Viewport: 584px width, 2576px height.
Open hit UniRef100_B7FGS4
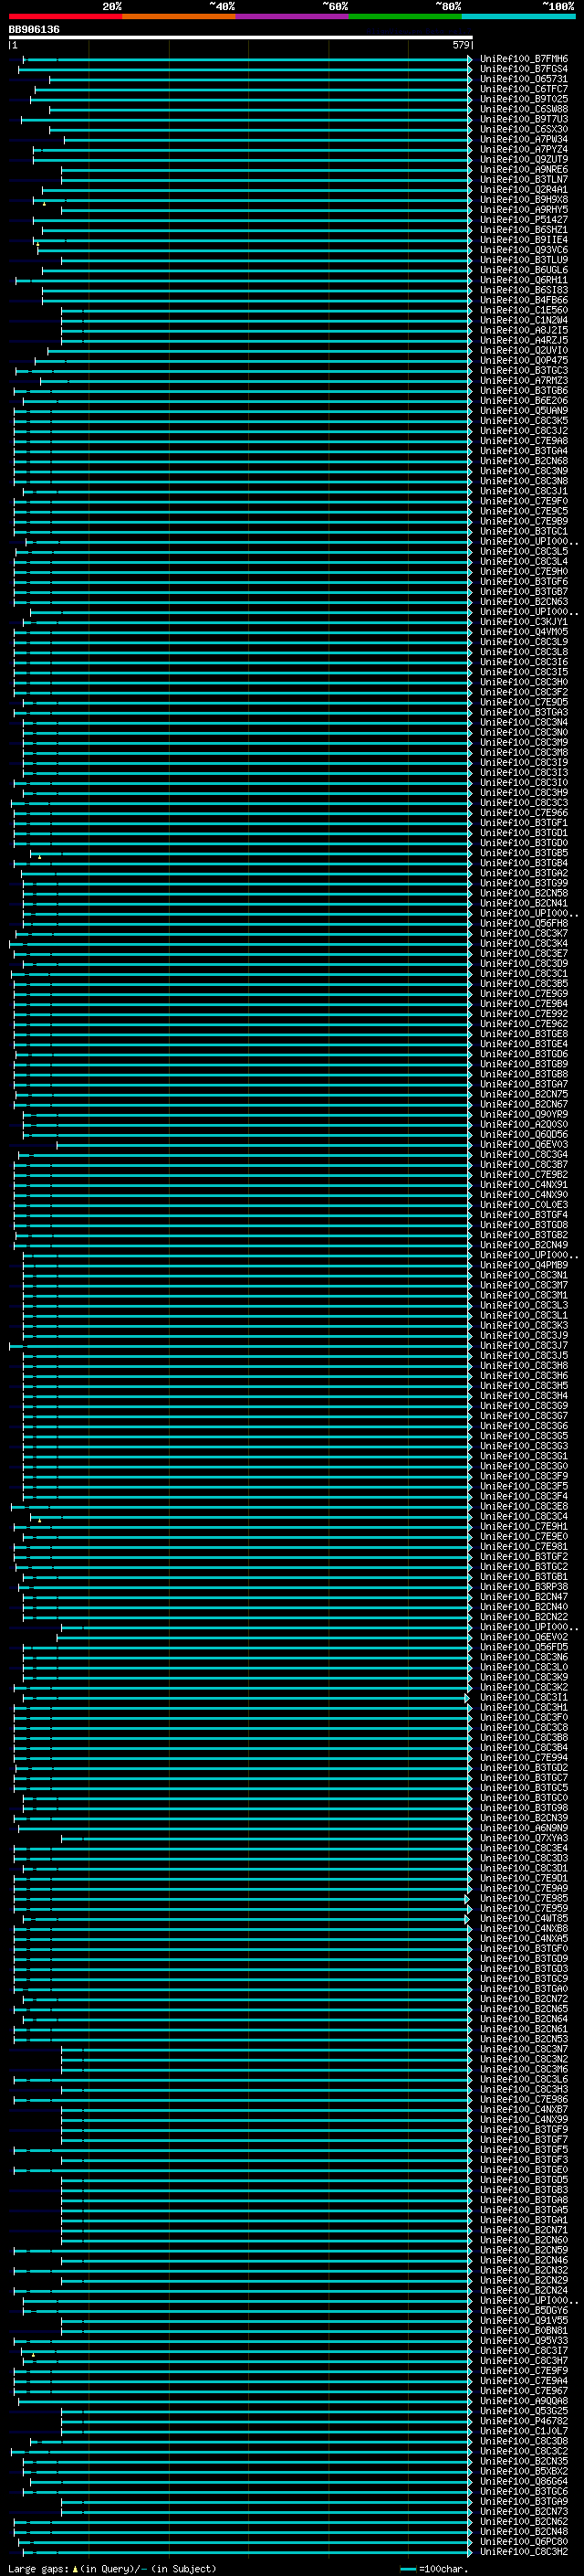(524, 69)
